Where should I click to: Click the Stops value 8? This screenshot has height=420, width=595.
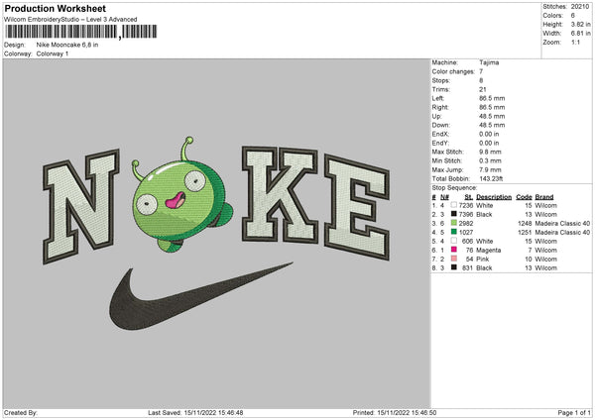point(481,80)
